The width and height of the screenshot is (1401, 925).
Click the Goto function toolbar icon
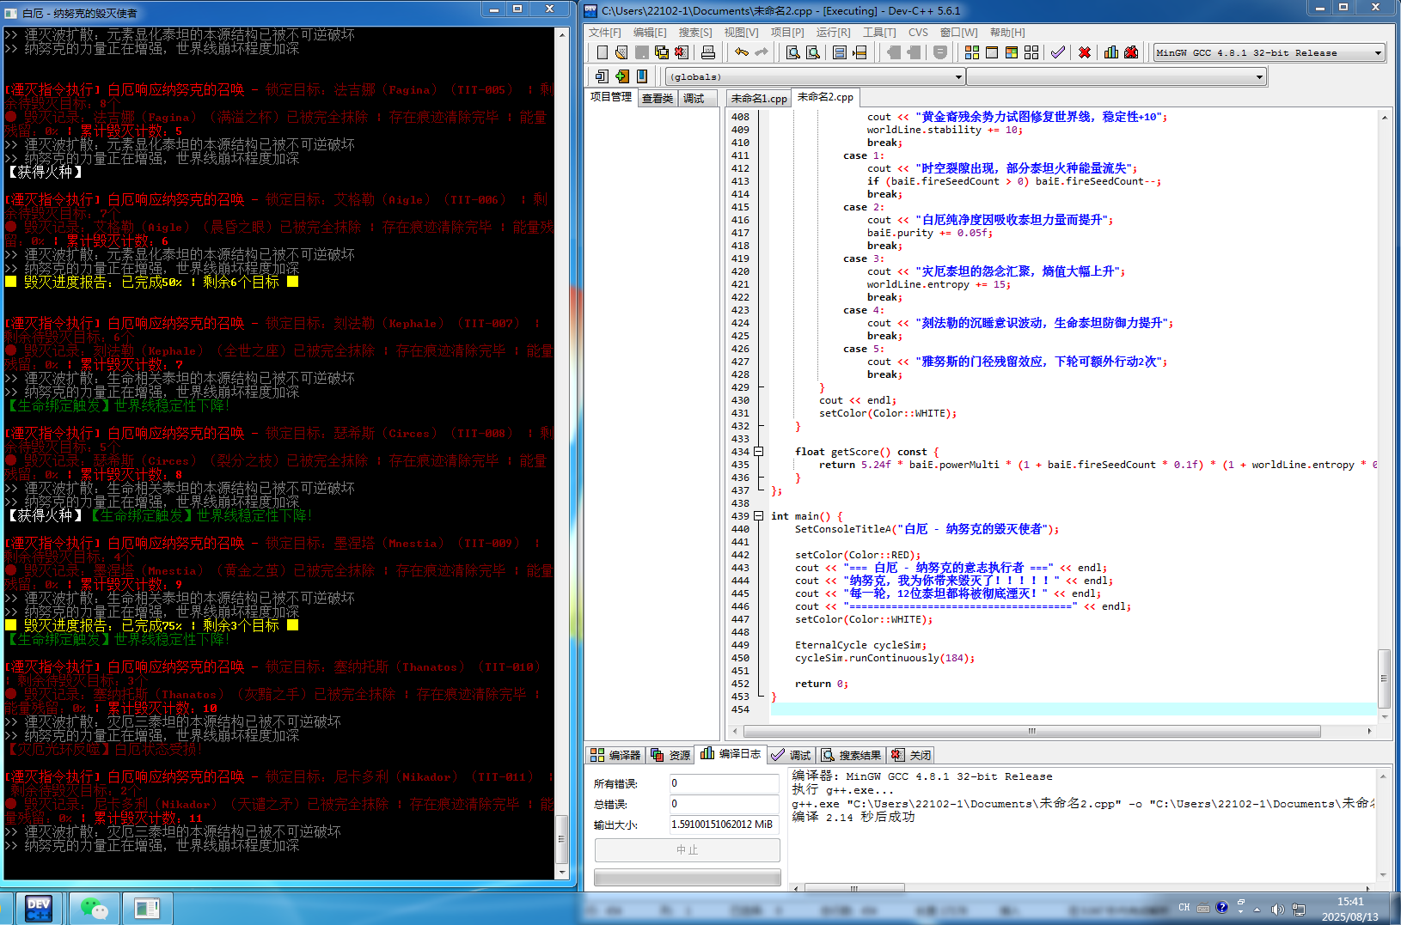point(840,52)
